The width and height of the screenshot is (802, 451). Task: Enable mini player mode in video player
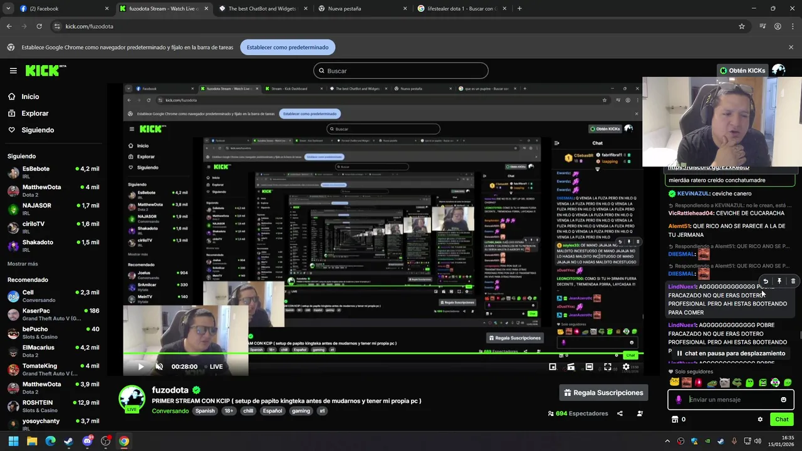pyautogui.click(x=553, y=366)
